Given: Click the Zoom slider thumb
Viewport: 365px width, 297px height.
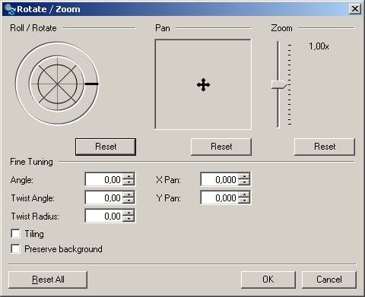Looking at the screenshot, I should (279, 84).
